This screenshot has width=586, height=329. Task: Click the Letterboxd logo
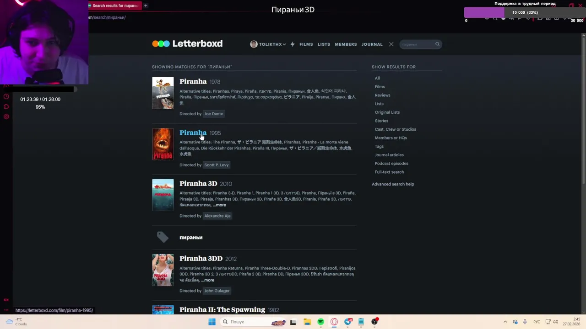[x=187, y=44]
